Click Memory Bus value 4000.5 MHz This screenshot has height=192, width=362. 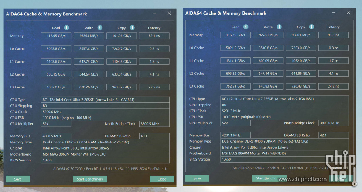[56, 136]
